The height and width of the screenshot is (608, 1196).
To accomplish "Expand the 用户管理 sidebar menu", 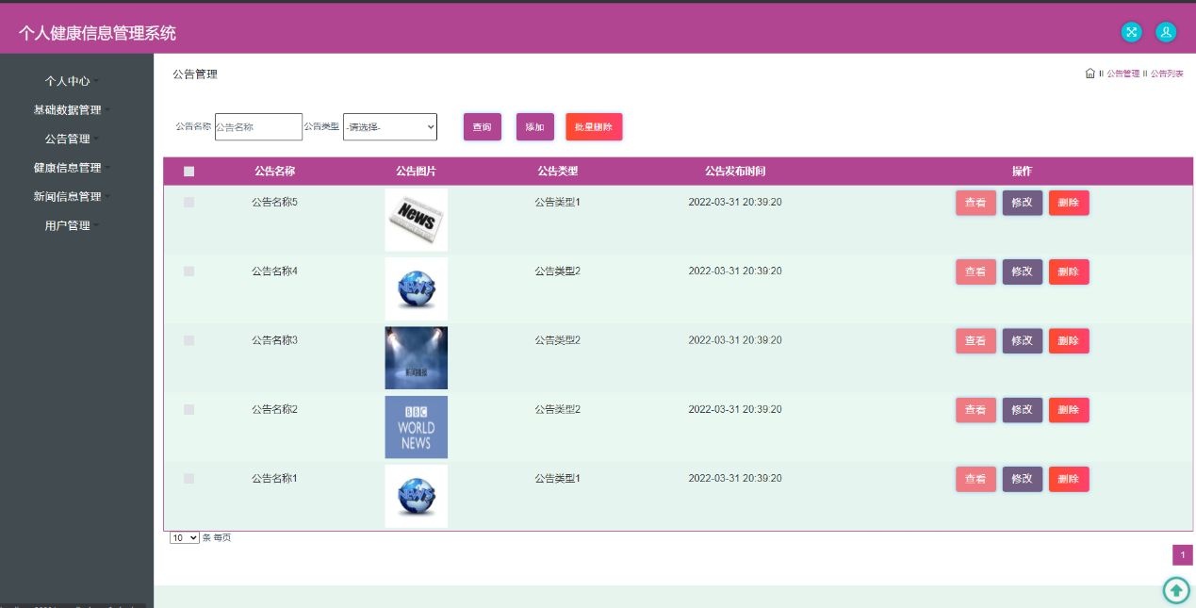I will tap(73, 226).
